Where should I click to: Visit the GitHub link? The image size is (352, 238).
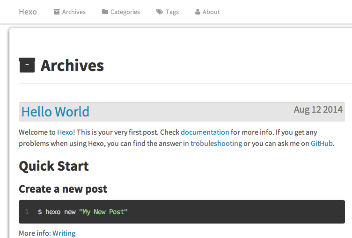coord(322,144)
